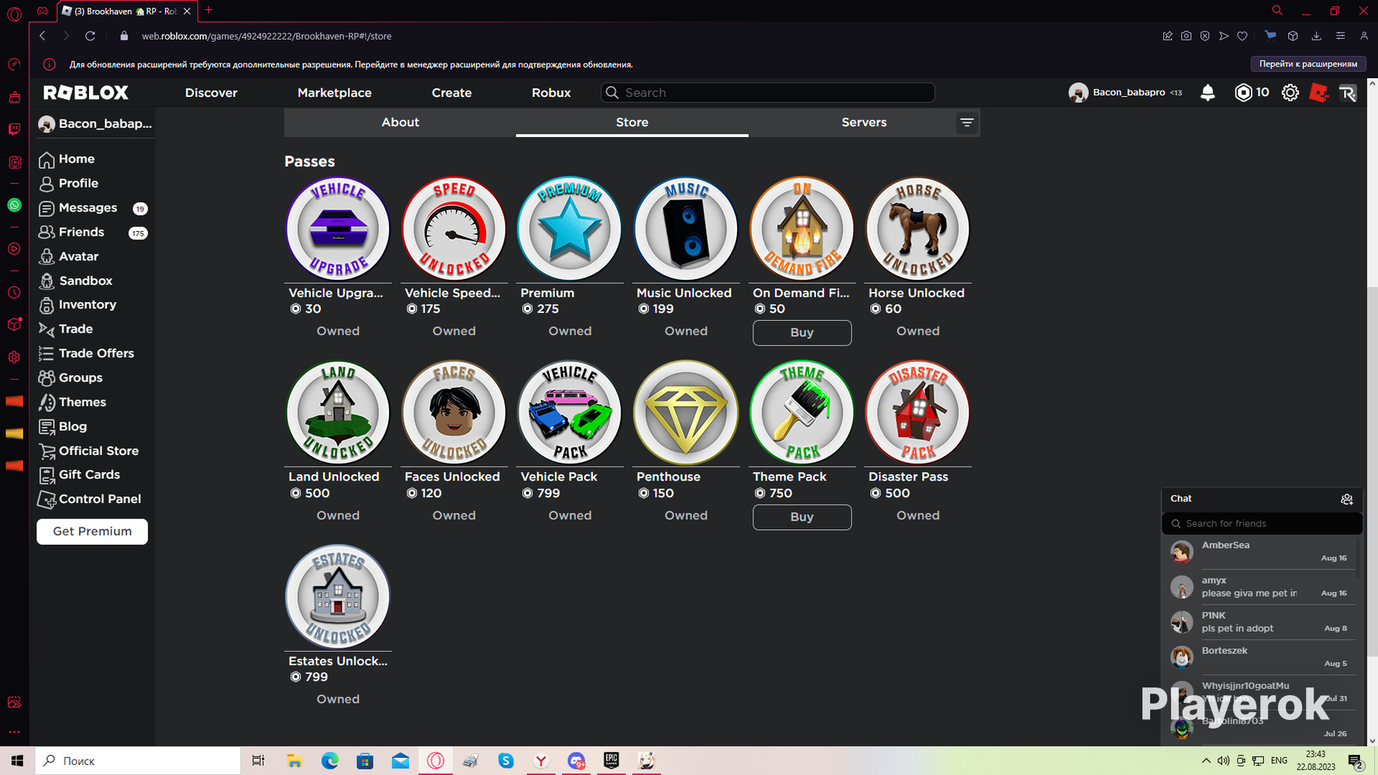Screen dimensions: 1378x775
Task: Open the Land Unlocked pass icon
Action: 338,412
